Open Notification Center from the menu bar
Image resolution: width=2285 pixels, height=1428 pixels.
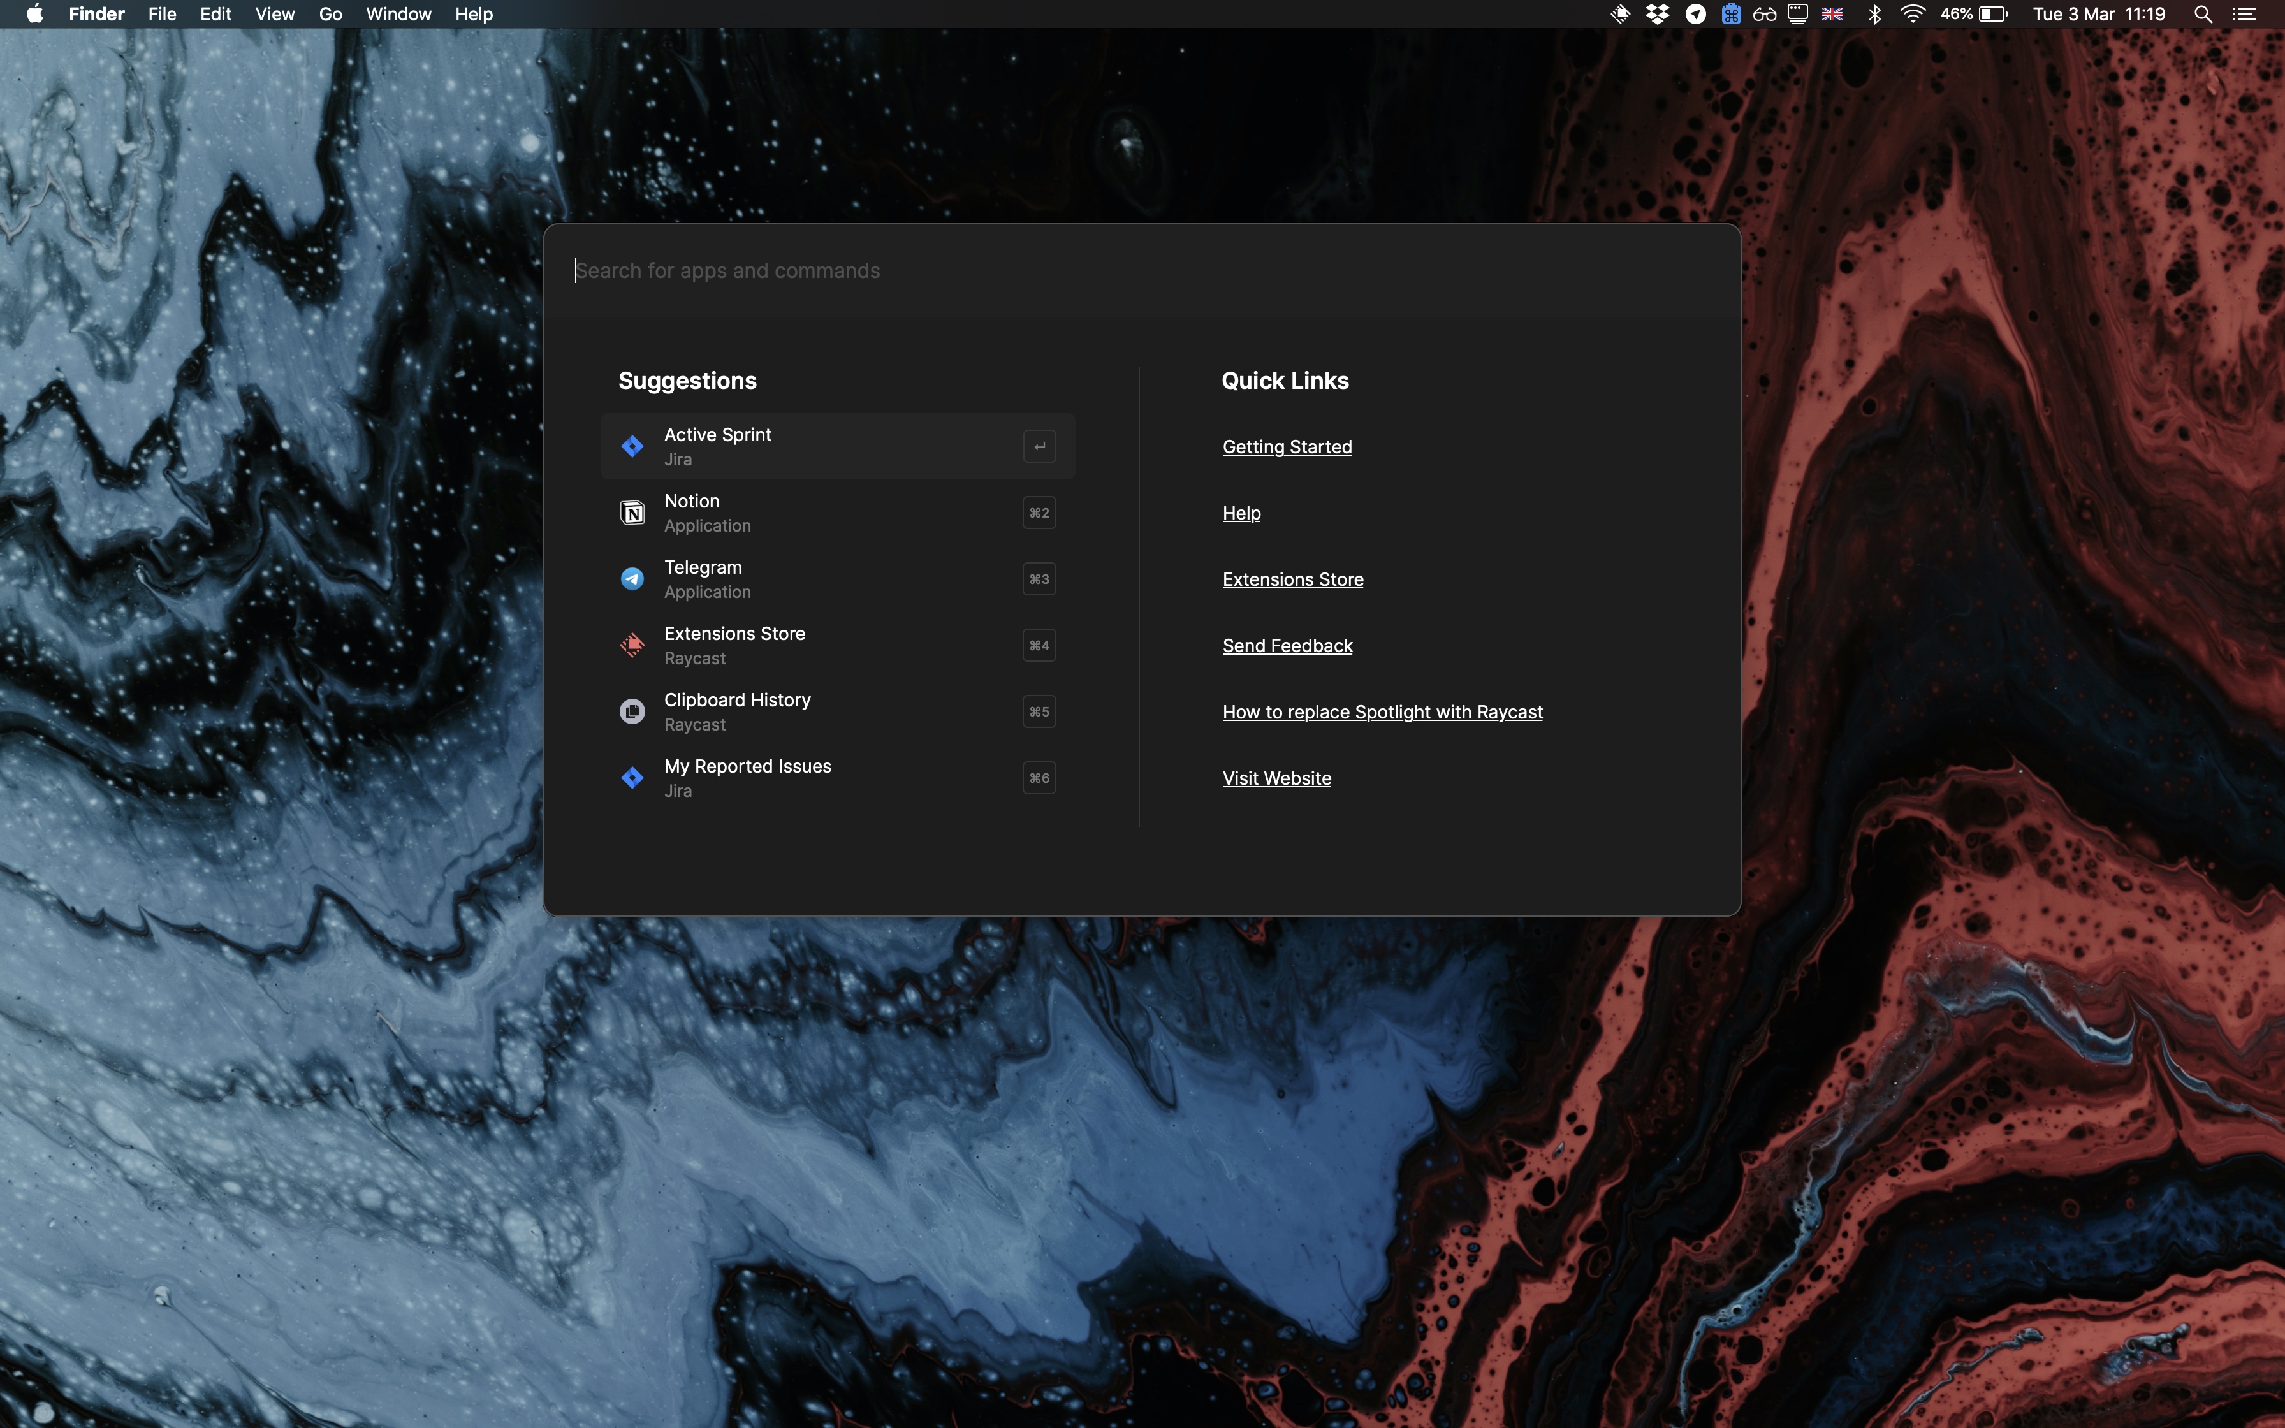tap(2244, 14)
